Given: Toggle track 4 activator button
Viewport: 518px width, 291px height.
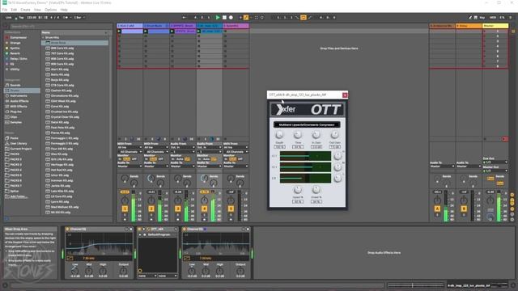Looking at the screenshot, I should tap(204, 209).
